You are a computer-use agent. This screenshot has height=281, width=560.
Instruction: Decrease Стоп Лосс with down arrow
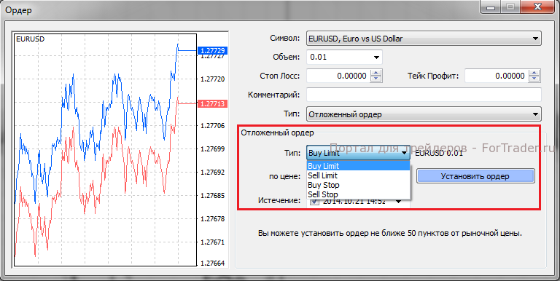click(376, 79)
